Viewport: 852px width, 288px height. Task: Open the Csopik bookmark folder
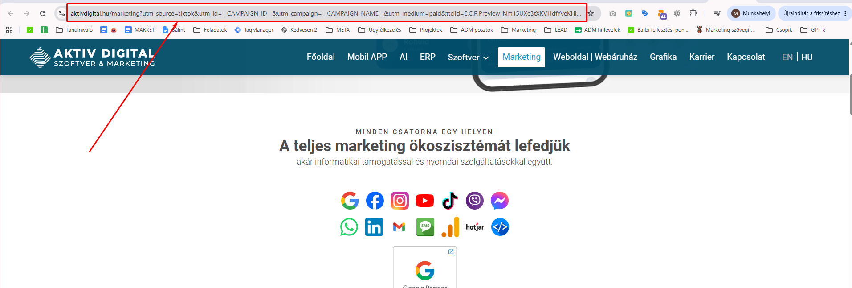779,30
